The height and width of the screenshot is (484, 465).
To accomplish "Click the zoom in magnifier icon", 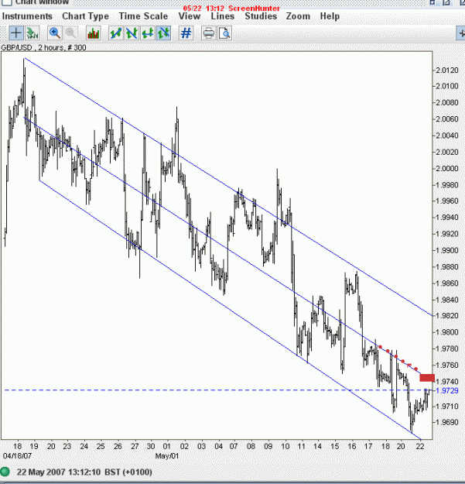I will [x=55, y=33].
